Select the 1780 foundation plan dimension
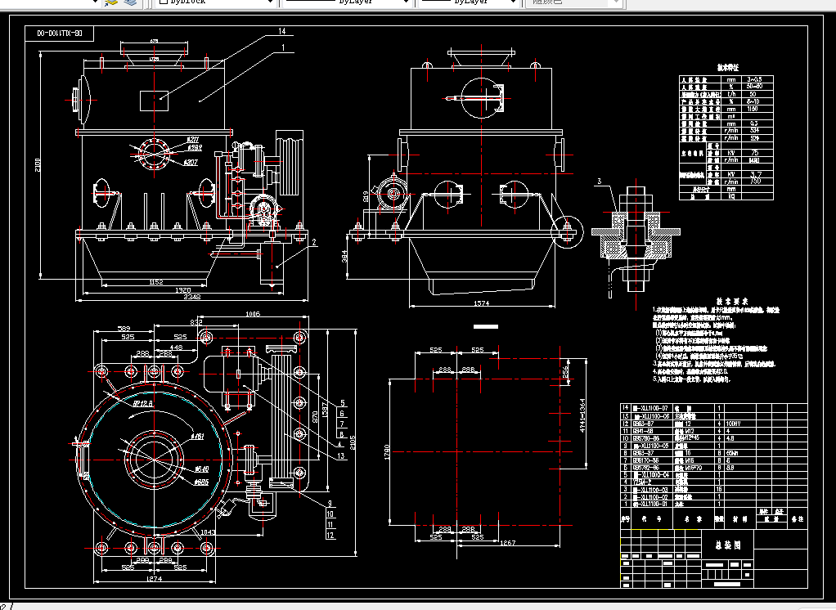The width and height of the screenshot is (836, 610). (x=387, y=451)
